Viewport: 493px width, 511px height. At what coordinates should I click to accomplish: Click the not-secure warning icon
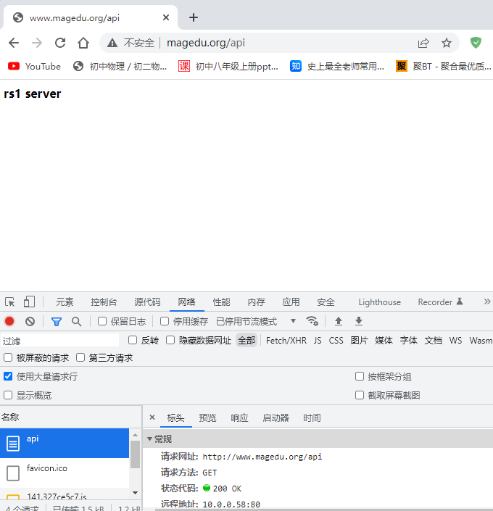pyautogui.click(x=112, y=43)
